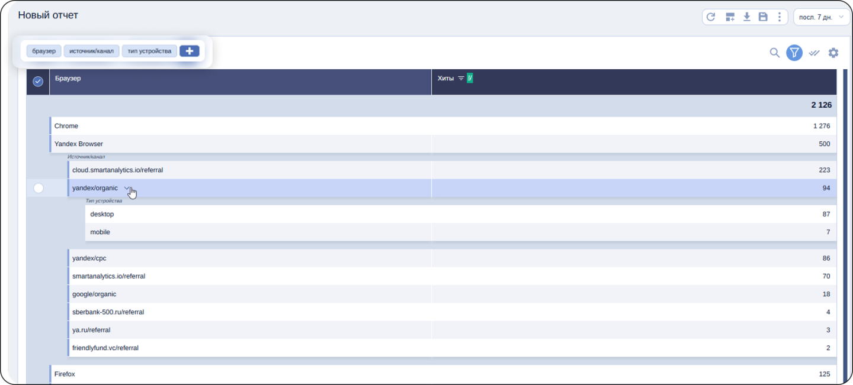Toggle the header select-all checkbox
Screen dimensions: 853x385
click(x=38, y=82)
